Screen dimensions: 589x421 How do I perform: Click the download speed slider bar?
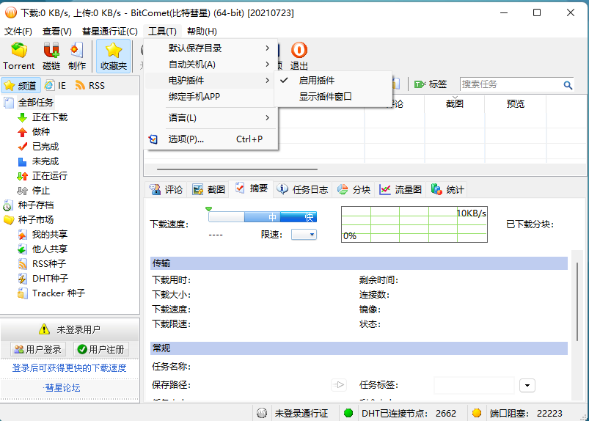(x=262, y=217)
